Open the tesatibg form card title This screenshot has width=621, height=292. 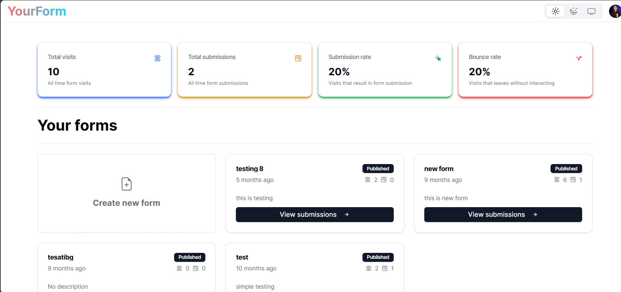(60, 257)
